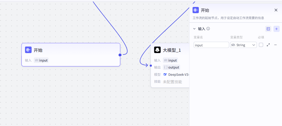This screenshot has height=126, width=282.
Task: Click the output tag in 大模型_1 node
Action: [171, 67]
